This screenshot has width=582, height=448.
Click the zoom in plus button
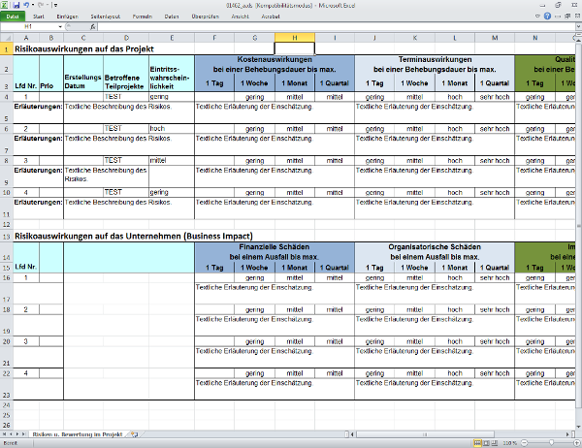pos(575,442)
